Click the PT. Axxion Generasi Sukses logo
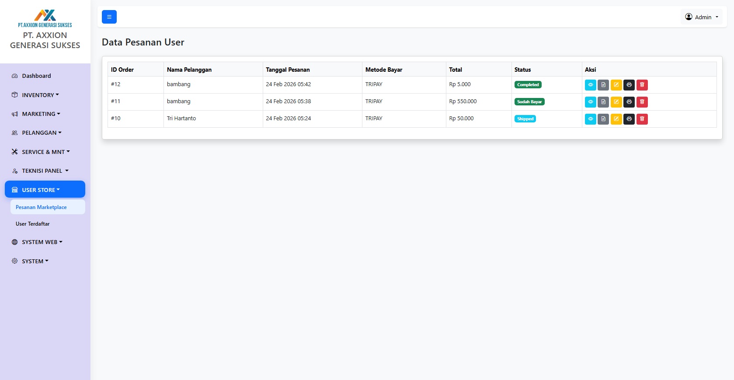 click(x=45, y=18)
